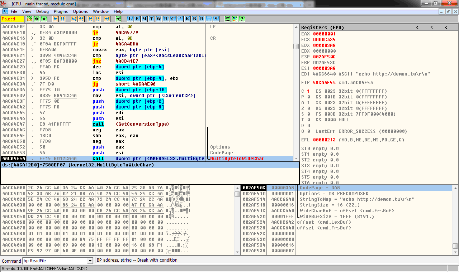Open the Log window with L button

point(130,19)
